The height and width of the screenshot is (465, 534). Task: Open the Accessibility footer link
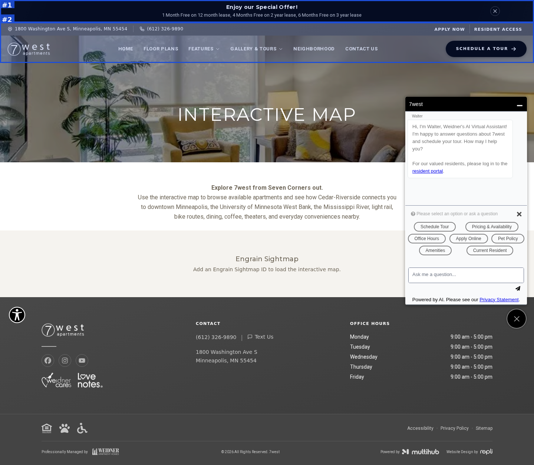click(x=420, y=428)
